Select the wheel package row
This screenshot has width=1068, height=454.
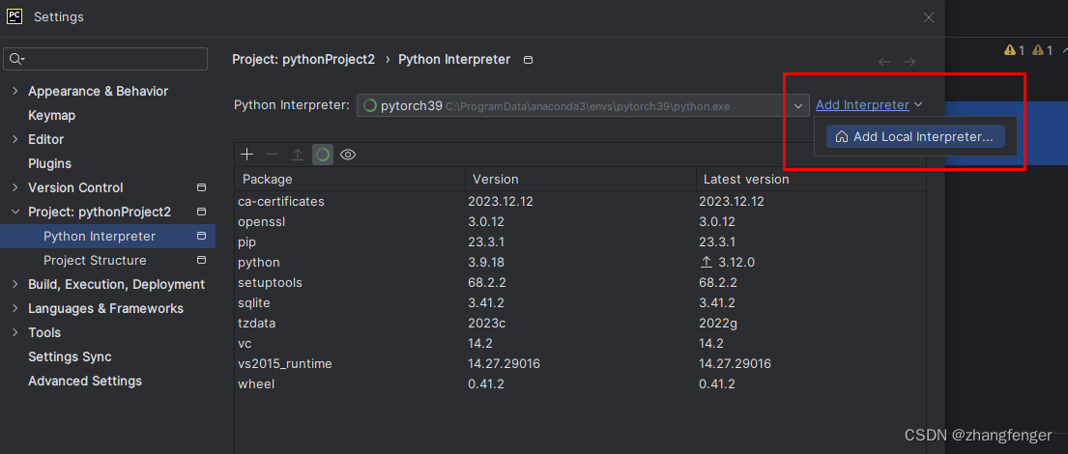580,384
